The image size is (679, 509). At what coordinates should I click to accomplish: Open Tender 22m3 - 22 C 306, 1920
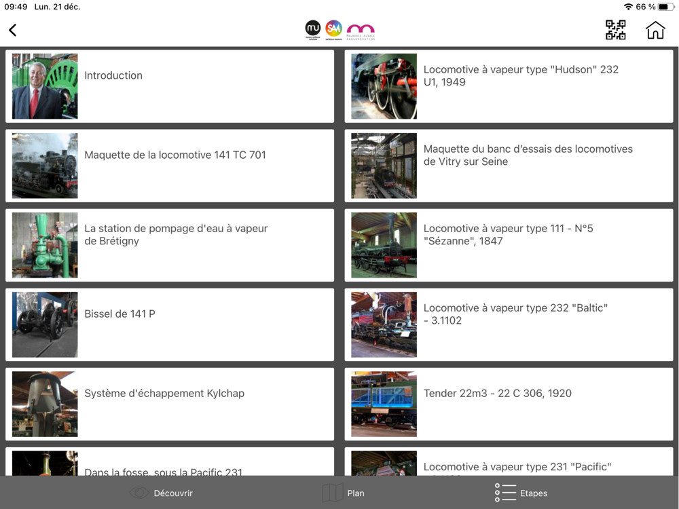pyautogui.click(x=509, y=404)
